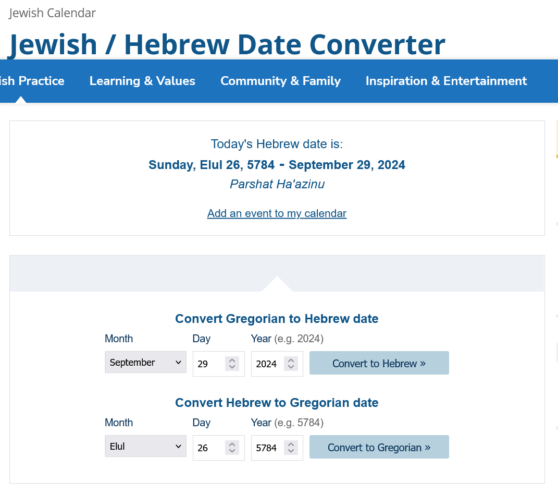Image resolution: width=558 pixels, height=493 pixels.
Task: Decrease the Hebrew day with down arrow
Action: (x=232, y=451)
